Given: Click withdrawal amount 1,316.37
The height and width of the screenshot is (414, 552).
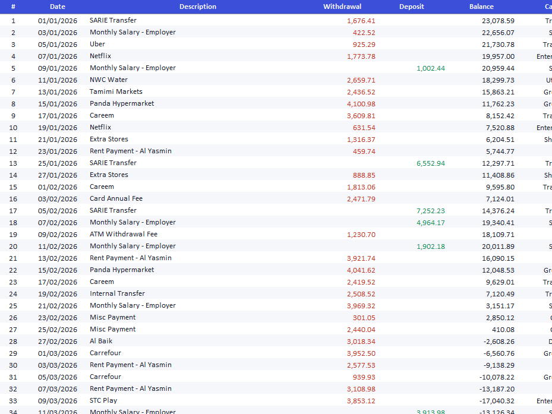Looking at the screenshot, I should (x=361, y=140).
